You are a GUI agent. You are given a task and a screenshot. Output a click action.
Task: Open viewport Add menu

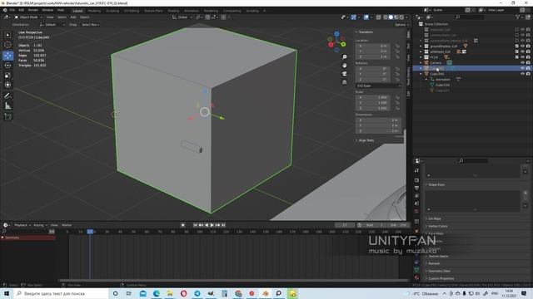73,17
